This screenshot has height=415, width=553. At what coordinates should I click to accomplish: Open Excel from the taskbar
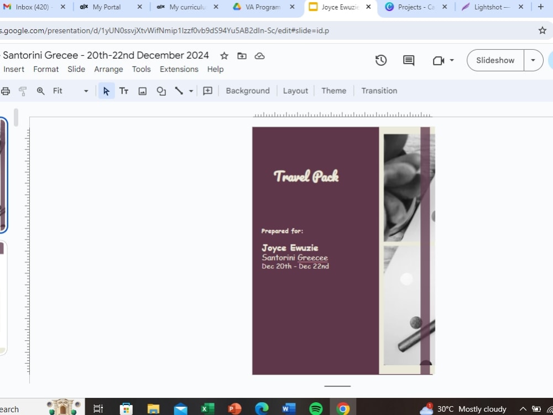pos(207,409)
